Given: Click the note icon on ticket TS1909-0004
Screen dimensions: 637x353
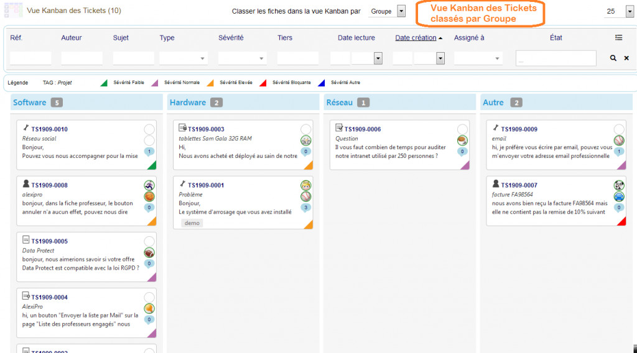Looking at the screenshot, I should coord(26,296).
